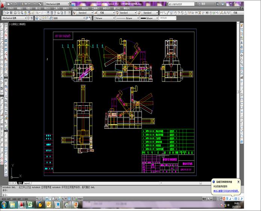The image size is (261, 211).
Task: Open the PowerPoint icon in the taskbar
Action: coord(48,204)
